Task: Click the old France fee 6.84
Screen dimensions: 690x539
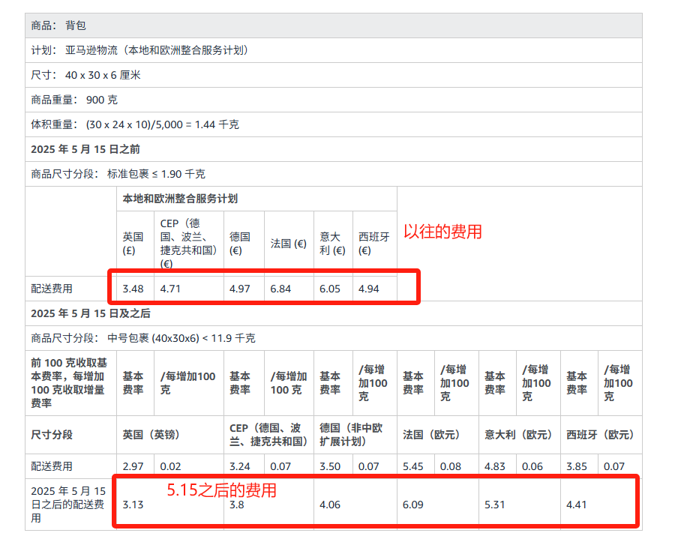Action: point(280,289)
